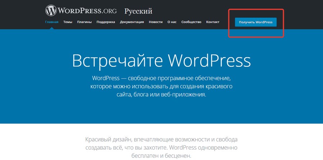Navigate to Новости

[x=156, y=22]
